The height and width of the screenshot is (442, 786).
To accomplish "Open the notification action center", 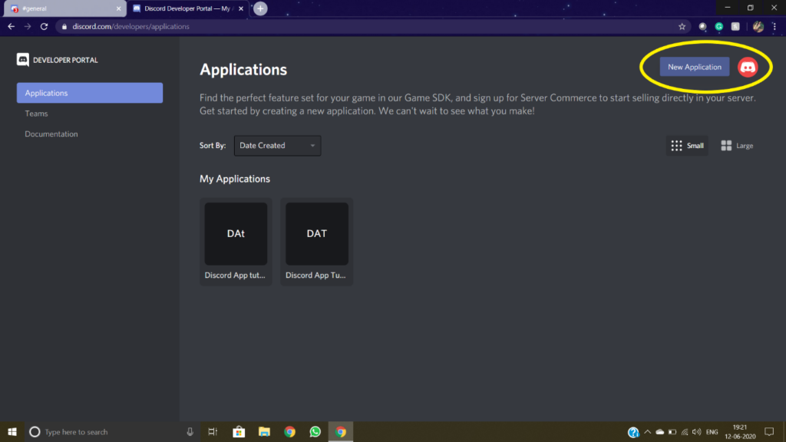I will click(769, 431).
